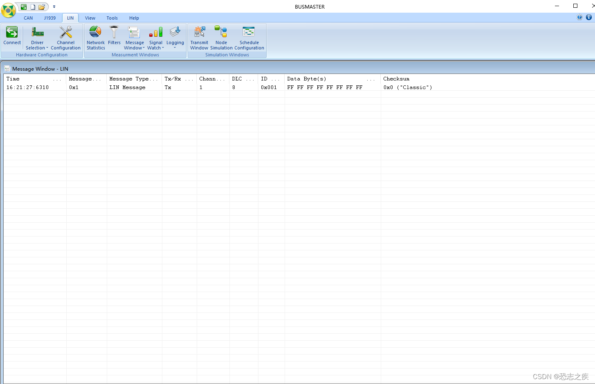
Task: Expand the quick access toolbar customize arrow
Action: pos(54,7)
